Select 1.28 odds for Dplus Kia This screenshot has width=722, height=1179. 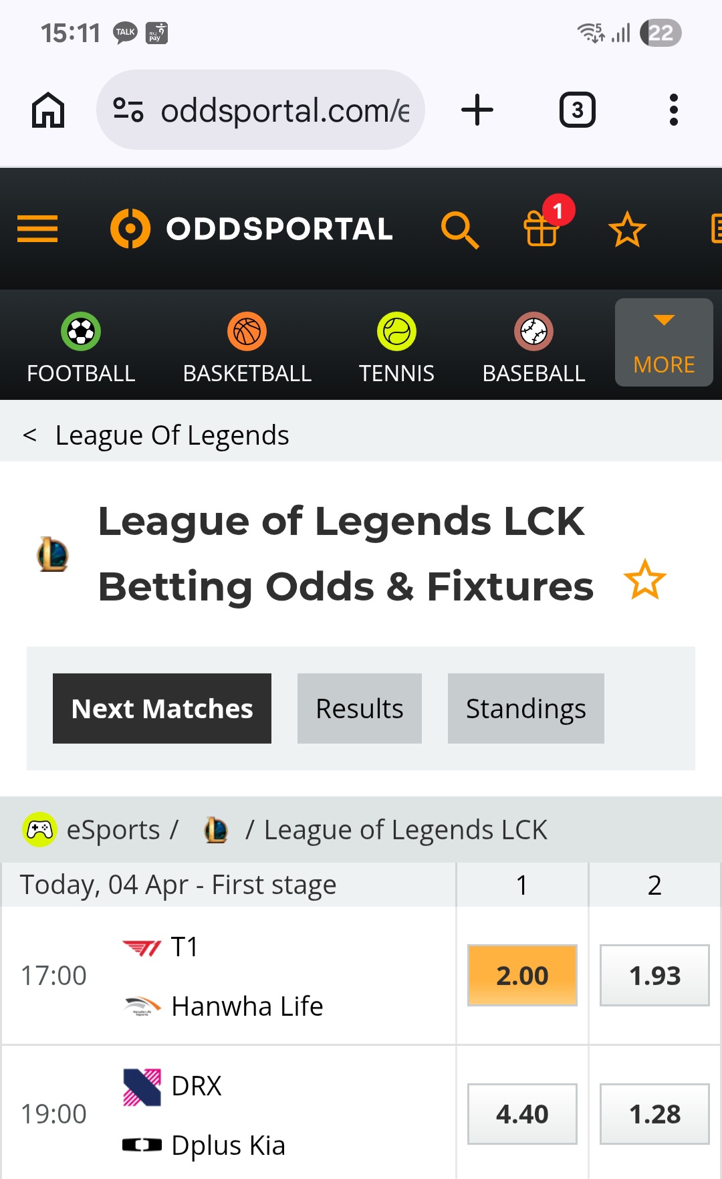[x=654, y=1114]
